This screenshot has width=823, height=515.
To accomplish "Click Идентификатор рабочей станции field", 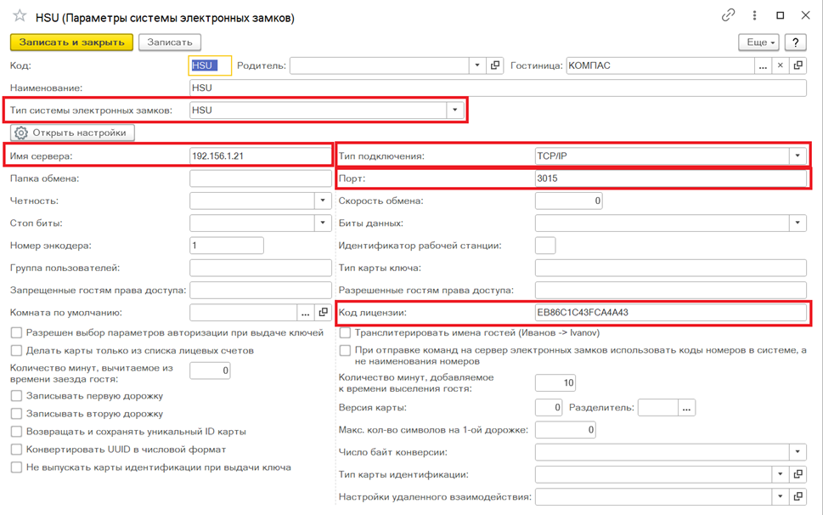I will [x=544, y=245].
